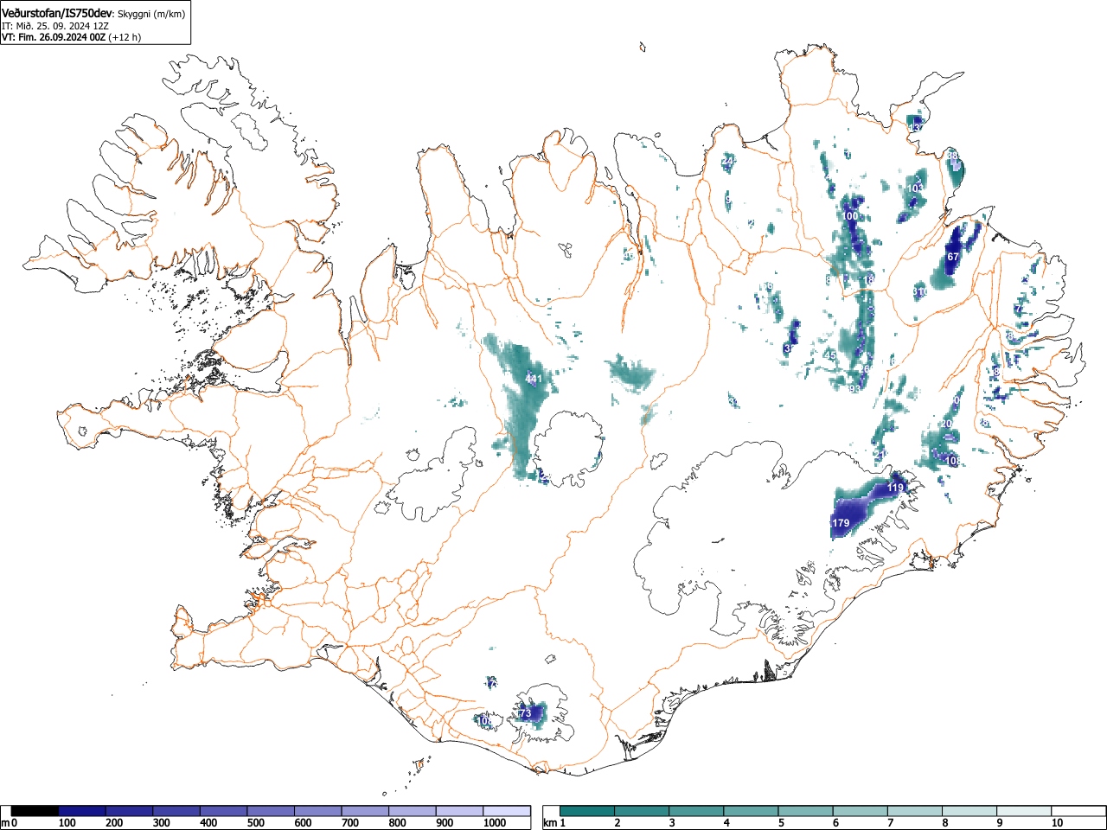Pick the 3–4 km teal legend swatch

coord(698,811)
